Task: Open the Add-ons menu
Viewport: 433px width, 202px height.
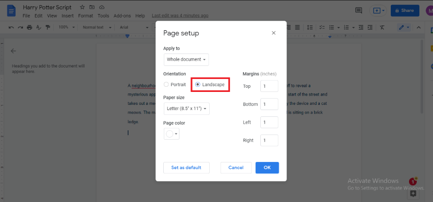Action: [x=122, y=16]
